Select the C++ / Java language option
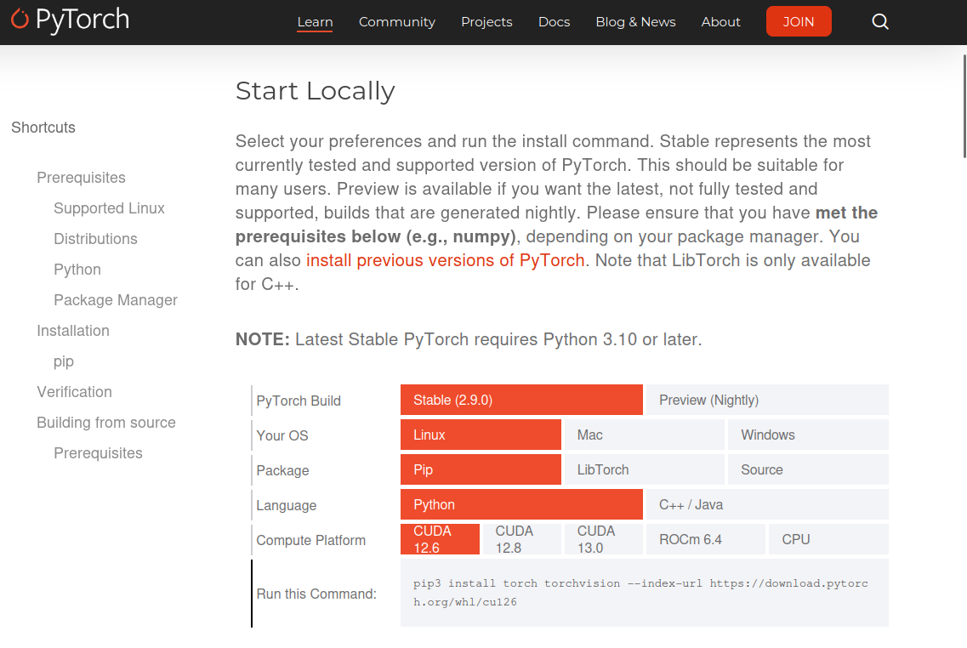The height and width of the screenshot is (648, 967). pos(766,504)
